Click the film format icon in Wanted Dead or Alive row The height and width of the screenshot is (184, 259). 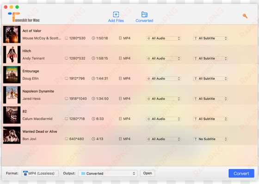click(x=120, y=139)
